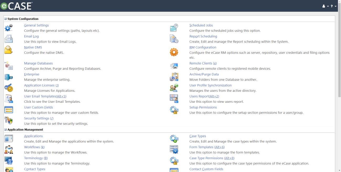Click the General Settings gear icon

click(9, 28)
